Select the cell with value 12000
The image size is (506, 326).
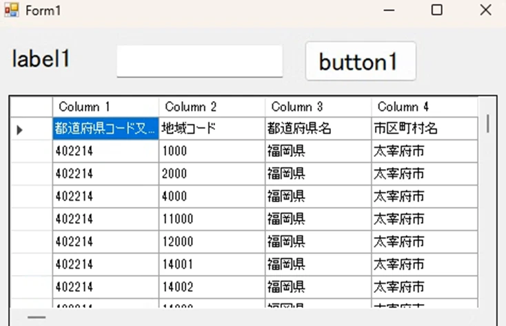click(212, 241)
